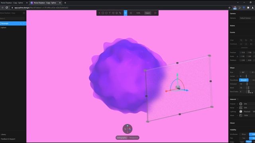Image resolution: width=255 pixels, height=143 pixels.
Task: Select Smooth roundness option
Action: [244, 80]
